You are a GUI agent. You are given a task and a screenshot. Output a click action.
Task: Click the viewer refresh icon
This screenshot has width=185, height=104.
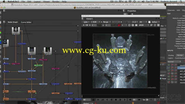point(133,25)
